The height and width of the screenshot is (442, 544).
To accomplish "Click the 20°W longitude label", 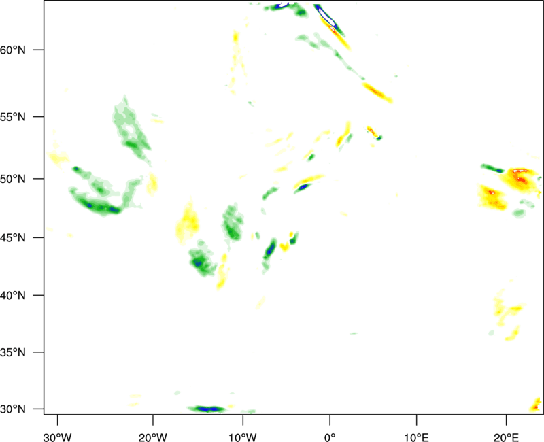I will point(152,437).
